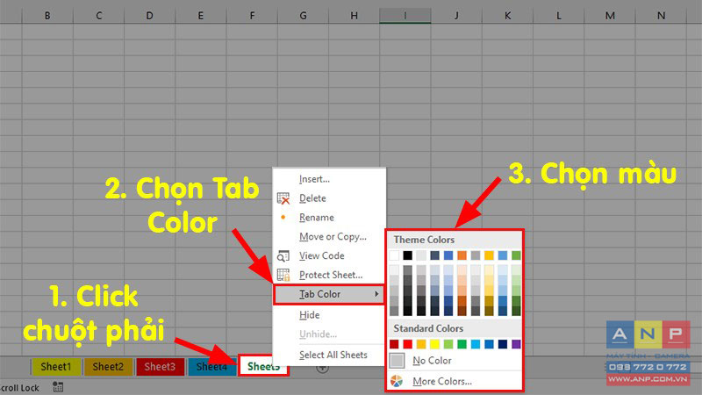Pick dark blue-gray in top Theme Colors row

point(434,255)
